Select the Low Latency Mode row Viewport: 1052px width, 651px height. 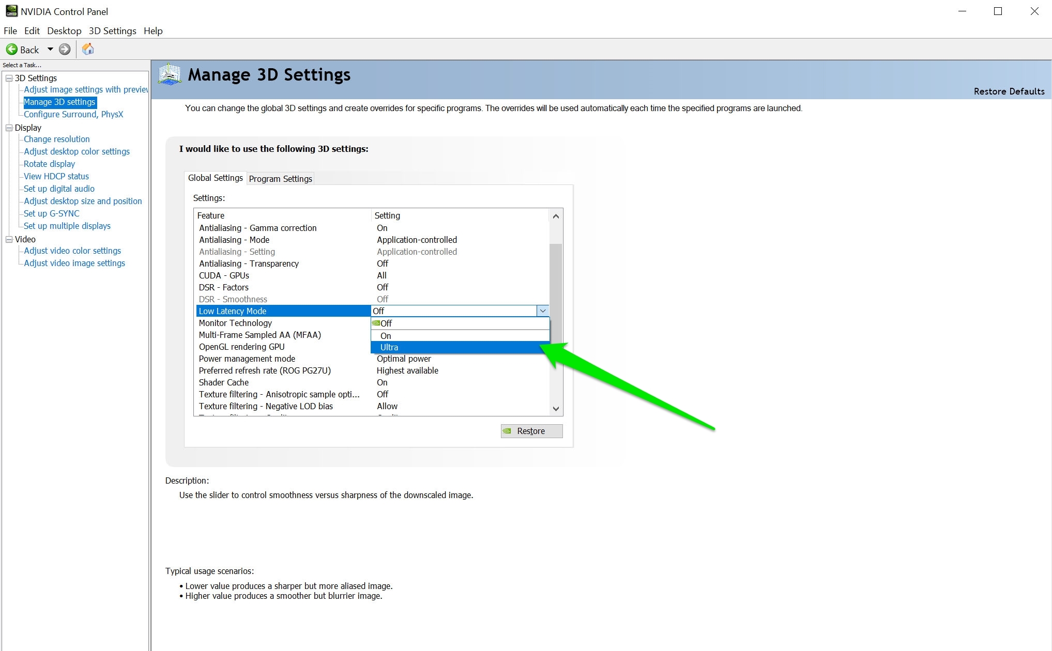pyautogui.click(x=283, y=311)
